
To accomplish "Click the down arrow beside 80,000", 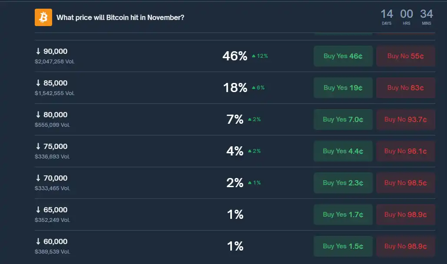I will (37, 114).
